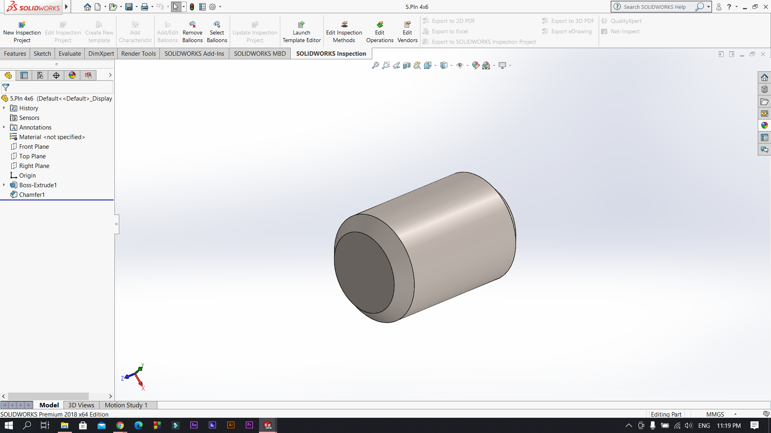Expand the Boss-Extrude1 feature

tap(4, 185)
